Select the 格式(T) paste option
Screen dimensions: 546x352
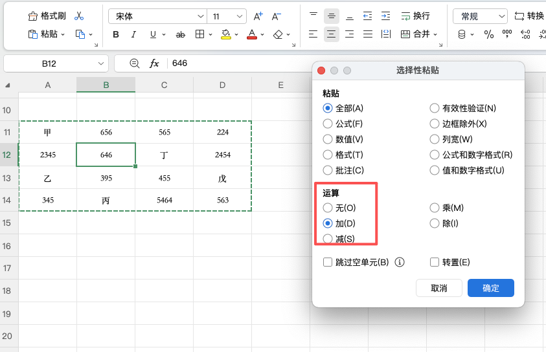click(x=343, y=155)
